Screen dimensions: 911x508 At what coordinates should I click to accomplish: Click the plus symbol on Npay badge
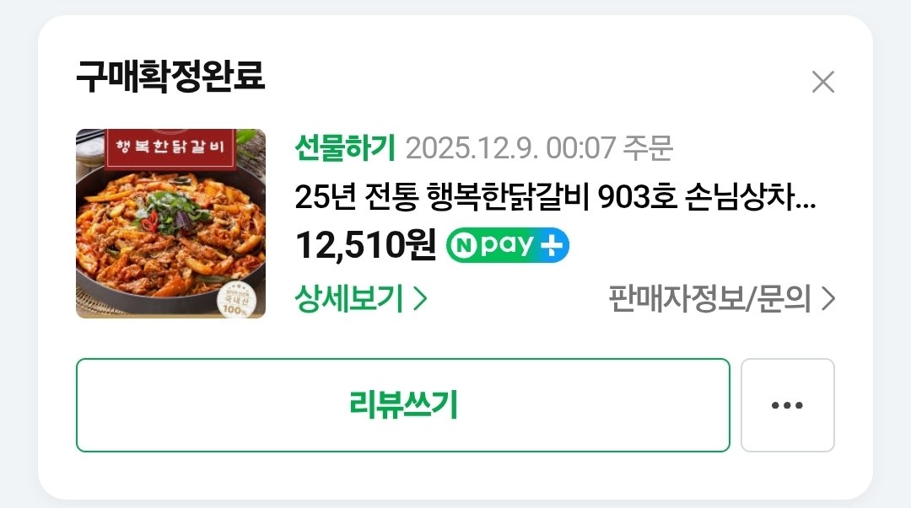tap(552, 246)
